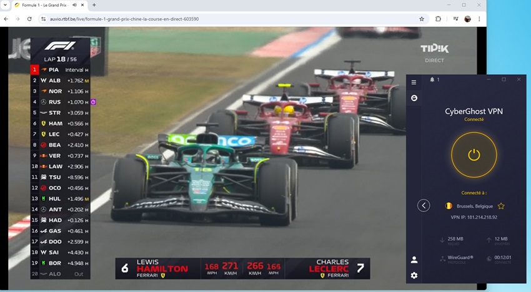Open a new browser tab
The width and height of the screenshot is (531, 292).
94,5
